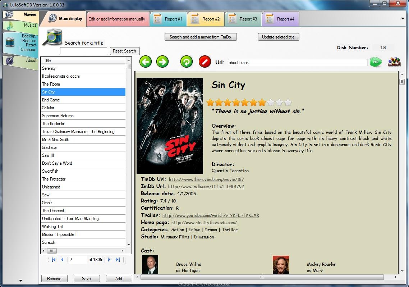This screenshot has height=287, width=409.
Task: Jump to last record in navigator
Action: pos(118,260)
